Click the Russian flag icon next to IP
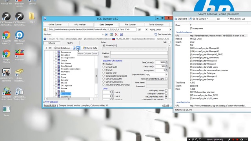 tap(114, 39)
